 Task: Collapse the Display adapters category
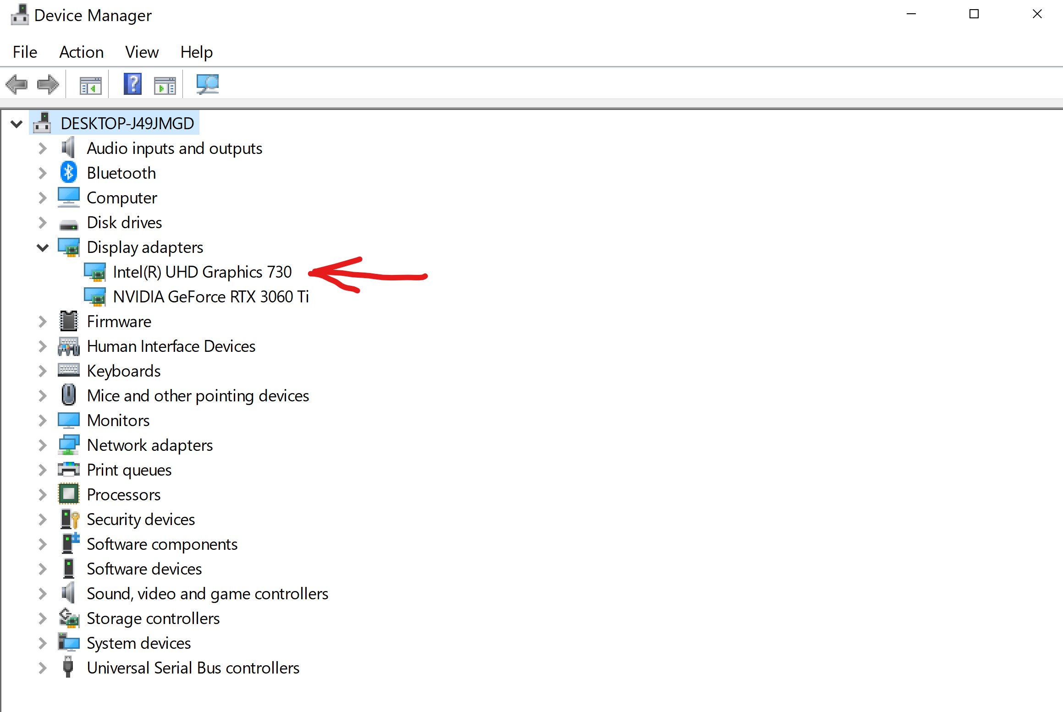43,247
